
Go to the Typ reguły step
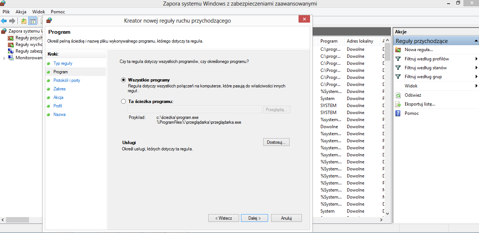pyautogui.click(x=63, y=63)
